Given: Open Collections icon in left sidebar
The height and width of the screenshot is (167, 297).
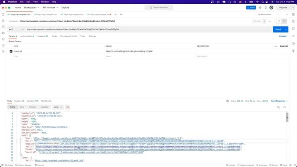Looking at the screenshot, I should coord(3,14).
